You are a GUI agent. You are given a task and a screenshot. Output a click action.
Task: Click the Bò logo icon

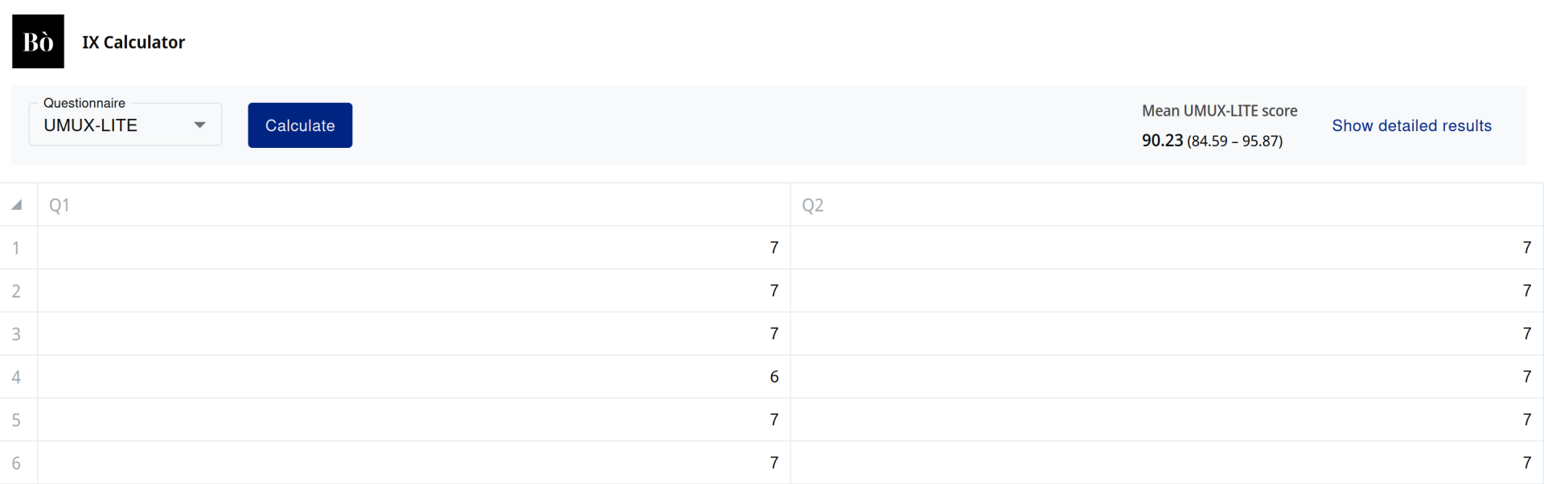[x=38, y=42]
